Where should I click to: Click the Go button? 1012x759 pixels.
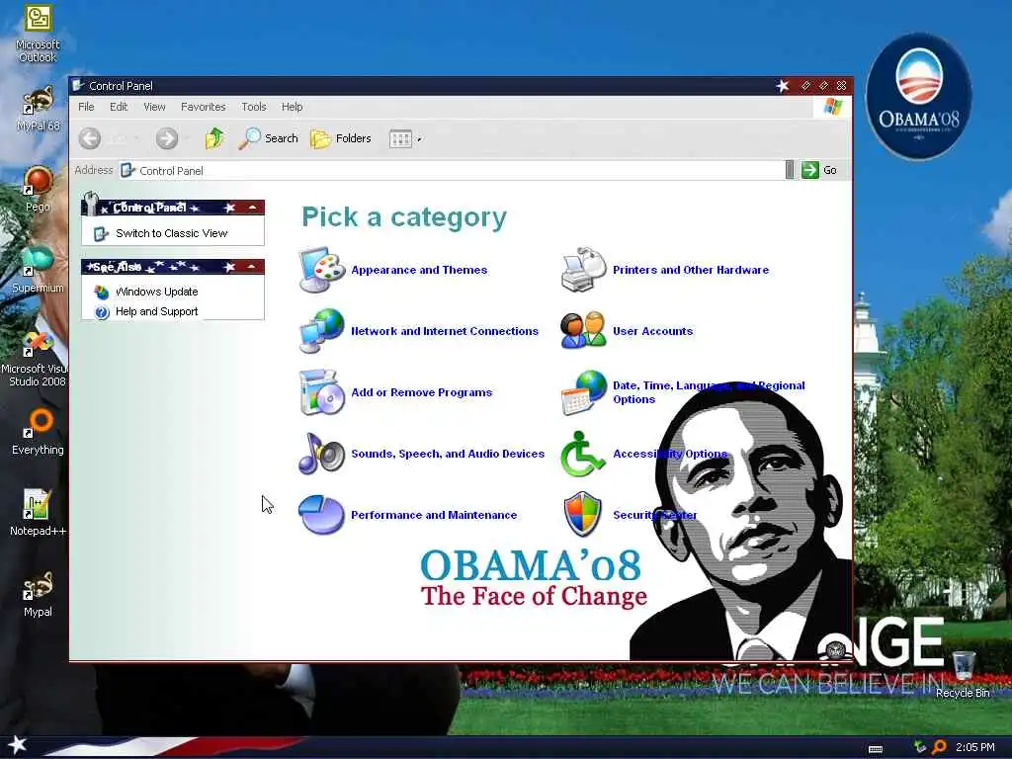819,170
